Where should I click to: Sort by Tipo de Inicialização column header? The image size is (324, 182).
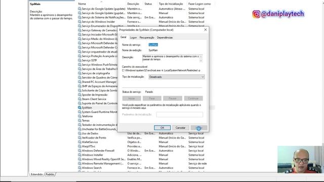click(x=171, y=4)
